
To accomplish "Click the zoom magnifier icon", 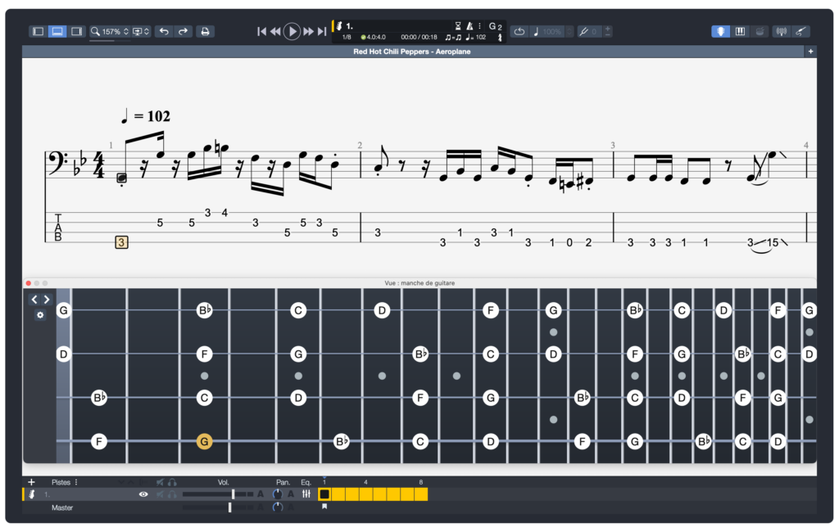I will point(95,32).
